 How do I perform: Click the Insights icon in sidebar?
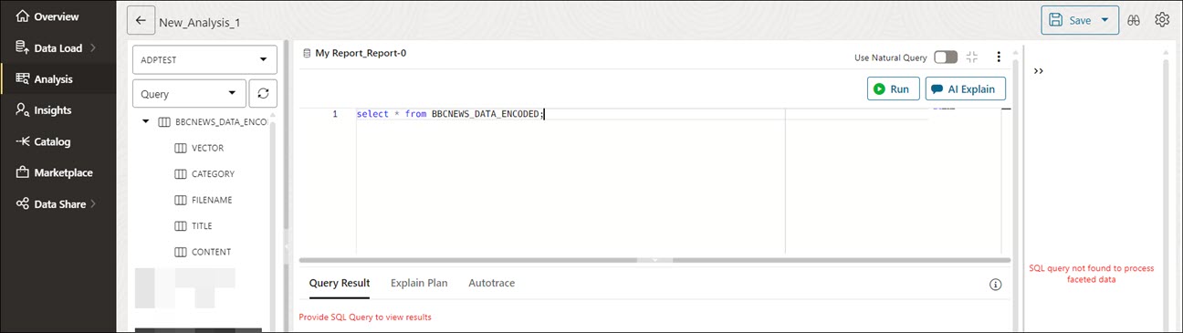23,110
